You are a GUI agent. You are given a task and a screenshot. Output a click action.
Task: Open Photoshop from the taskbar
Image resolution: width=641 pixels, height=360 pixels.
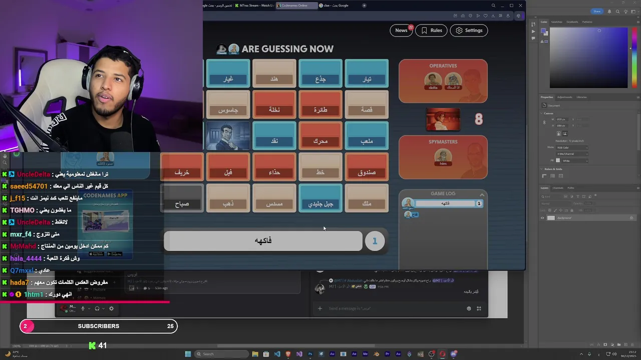(x=310, y=354)
